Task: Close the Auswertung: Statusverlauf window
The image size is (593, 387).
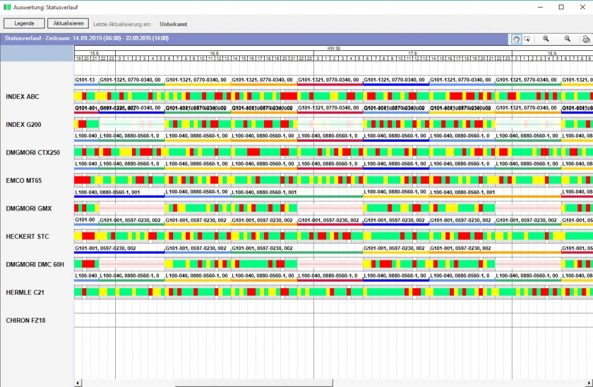Action: 583,7
